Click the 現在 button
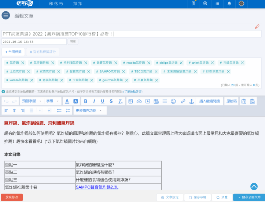The height and width of the screenshot is (202, 265). [73, 41]
